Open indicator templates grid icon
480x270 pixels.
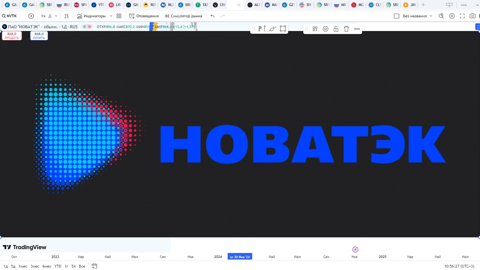(x=119, y=16)
